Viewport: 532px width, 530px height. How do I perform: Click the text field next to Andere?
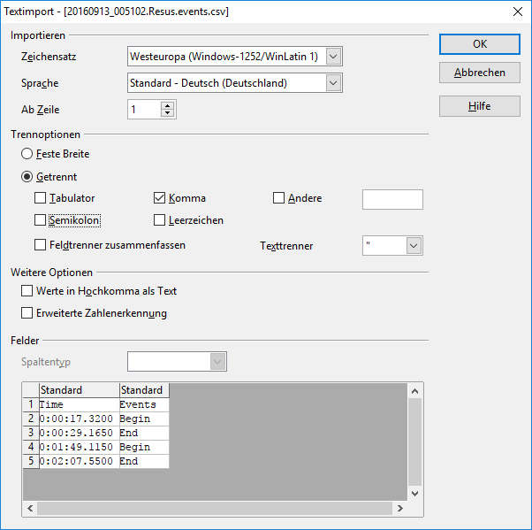[x=392, y=199]
